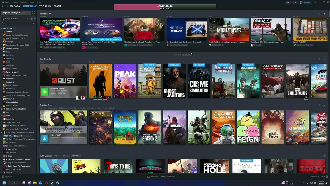Open the FEIGN game cover
Image resolution: width=330 pixels, height=186 pixels.
(248, 128)
